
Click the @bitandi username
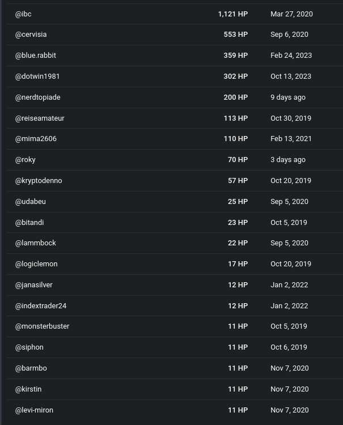29,223
